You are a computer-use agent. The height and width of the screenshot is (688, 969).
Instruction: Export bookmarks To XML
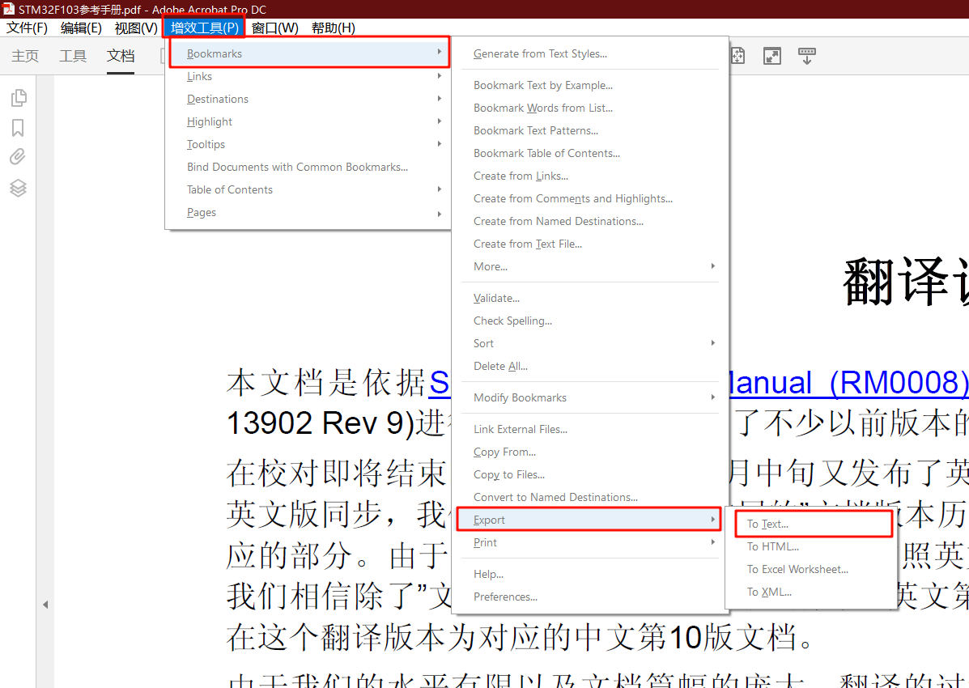point(811,592)
